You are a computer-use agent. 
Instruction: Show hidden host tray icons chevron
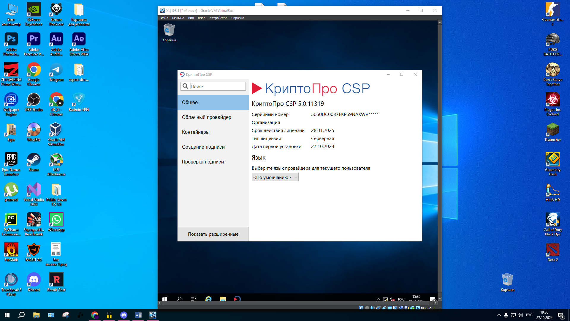pos(499,315)
